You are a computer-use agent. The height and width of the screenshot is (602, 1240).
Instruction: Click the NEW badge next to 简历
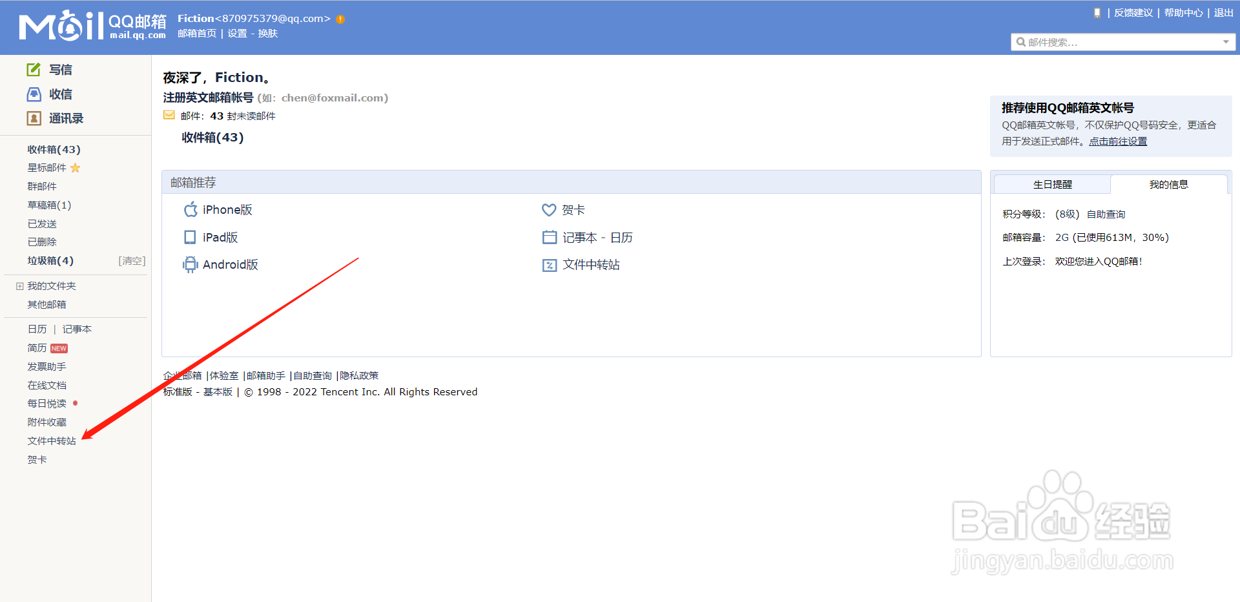(59, 348)
